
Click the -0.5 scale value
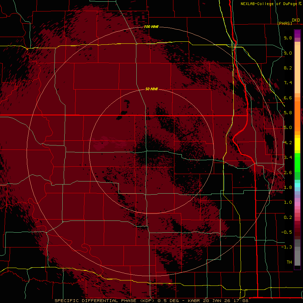[287, 232]
